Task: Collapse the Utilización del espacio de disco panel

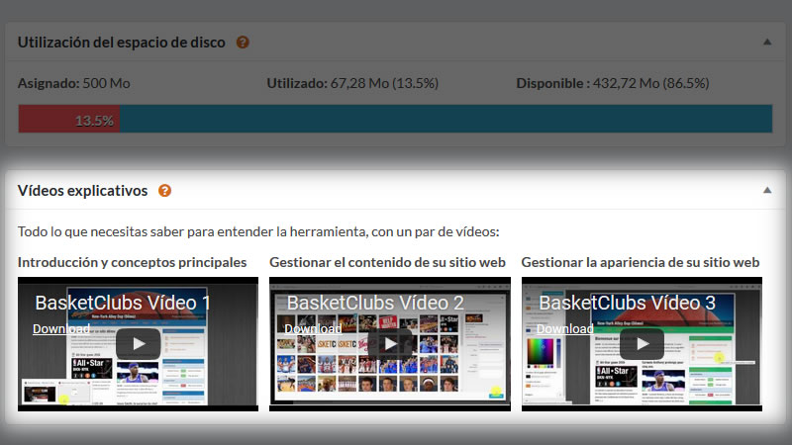Action: [x=766, y=42]
